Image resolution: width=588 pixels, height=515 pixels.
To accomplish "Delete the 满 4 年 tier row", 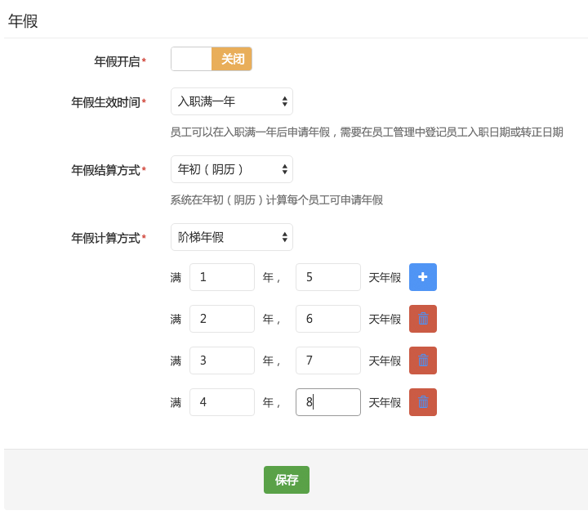I will (423, 402).
